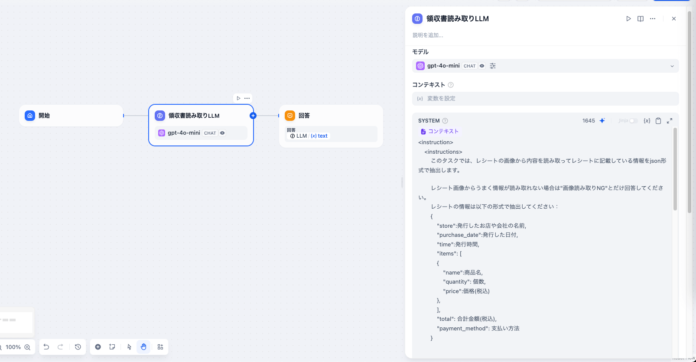
Task: Insert variable using {x} icon in SYSTEM
Action: click(x=647, y=121)
